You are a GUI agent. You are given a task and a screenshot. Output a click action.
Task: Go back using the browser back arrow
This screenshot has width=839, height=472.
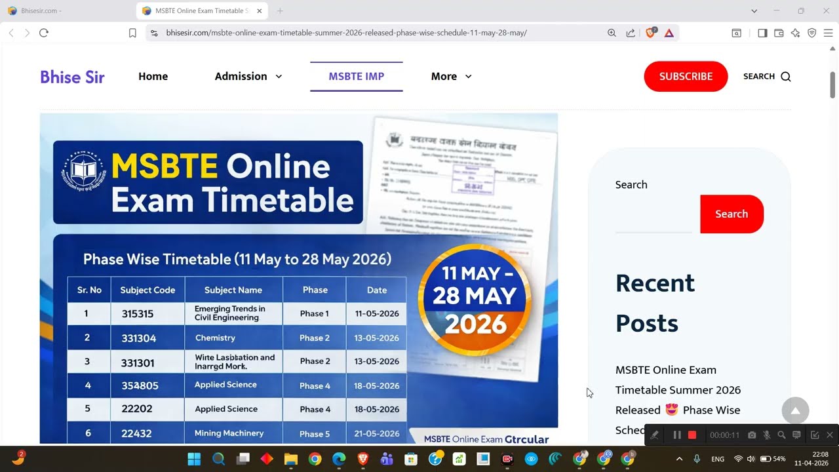tap(10, 33)
